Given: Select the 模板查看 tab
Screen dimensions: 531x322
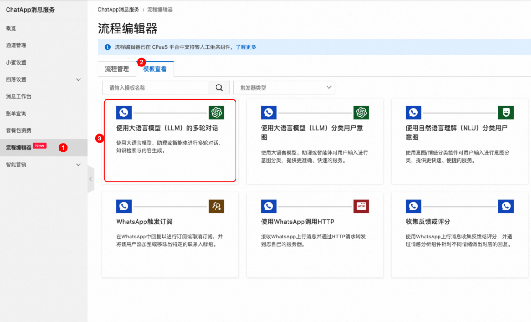Looking at the screenshot, I should [x=155, y=69].
